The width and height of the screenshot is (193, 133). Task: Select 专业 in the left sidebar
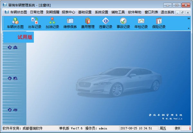[x=13, y=47]
